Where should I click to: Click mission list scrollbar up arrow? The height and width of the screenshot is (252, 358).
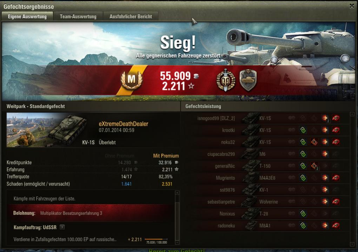177,193
